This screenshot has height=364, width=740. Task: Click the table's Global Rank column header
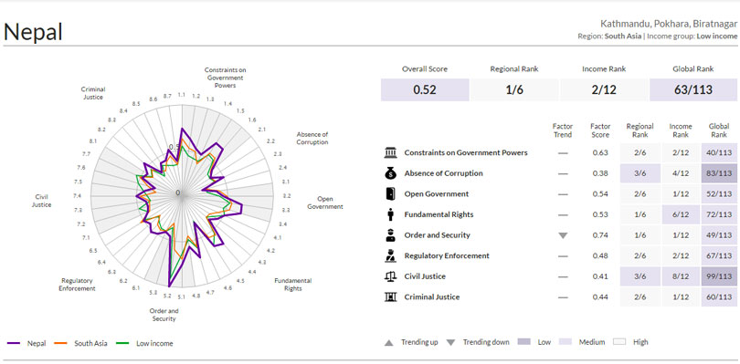click(719, 130)
